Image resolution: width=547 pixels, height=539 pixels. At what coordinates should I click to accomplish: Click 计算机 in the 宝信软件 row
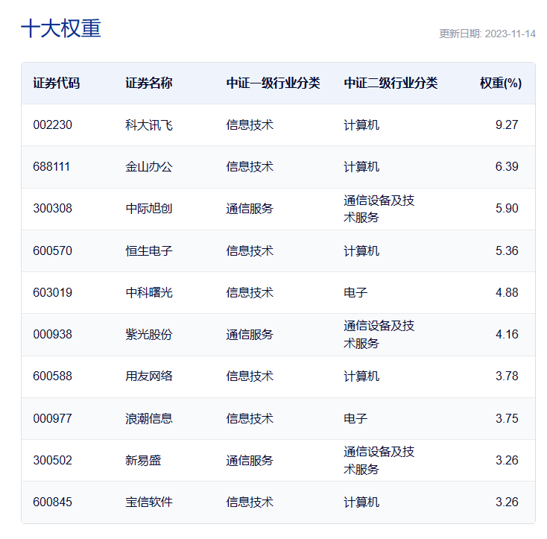pyautogui.click(x=361, y=502)
